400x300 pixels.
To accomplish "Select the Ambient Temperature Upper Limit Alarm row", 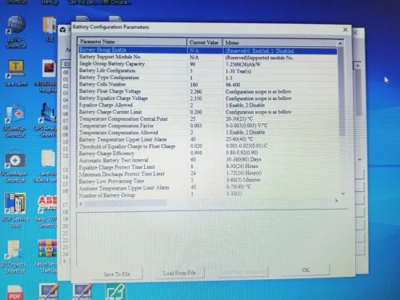I will pos(208,188).
